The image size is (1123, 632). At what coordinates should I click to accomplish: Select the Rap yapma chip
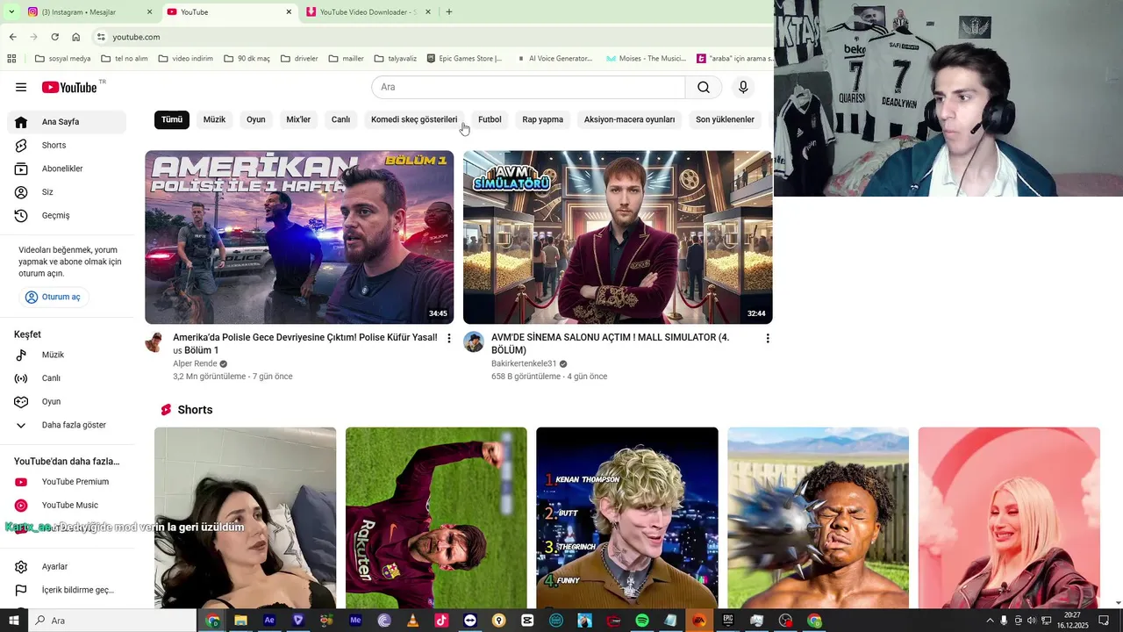tap(543, 119)
